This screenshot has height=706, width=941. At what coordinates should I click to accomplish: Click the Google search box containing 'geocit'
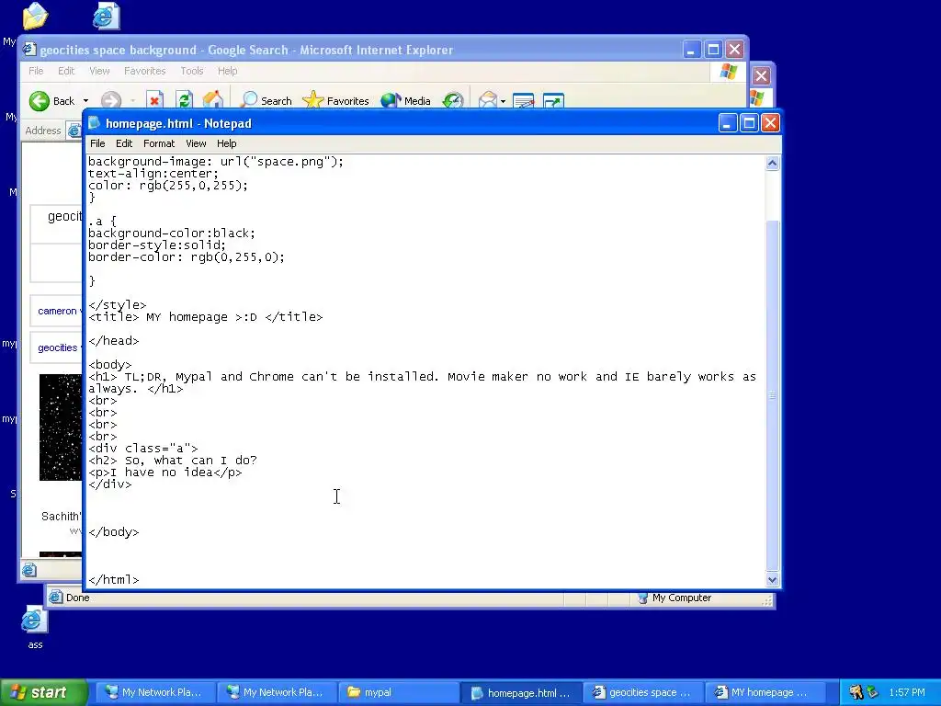pyautogui.click(x=57, y=223)
